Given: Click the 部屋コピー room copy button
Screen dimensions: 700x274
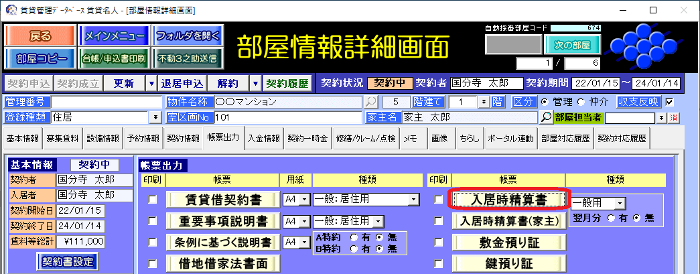Looking at the screenshot, I should (x=40, y=58).
